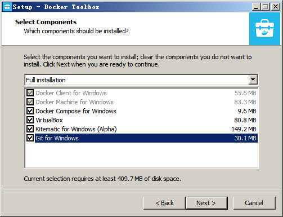Click the Docker Toolbox title bar icon
This screenshot has width=283, height=217.
7,7
